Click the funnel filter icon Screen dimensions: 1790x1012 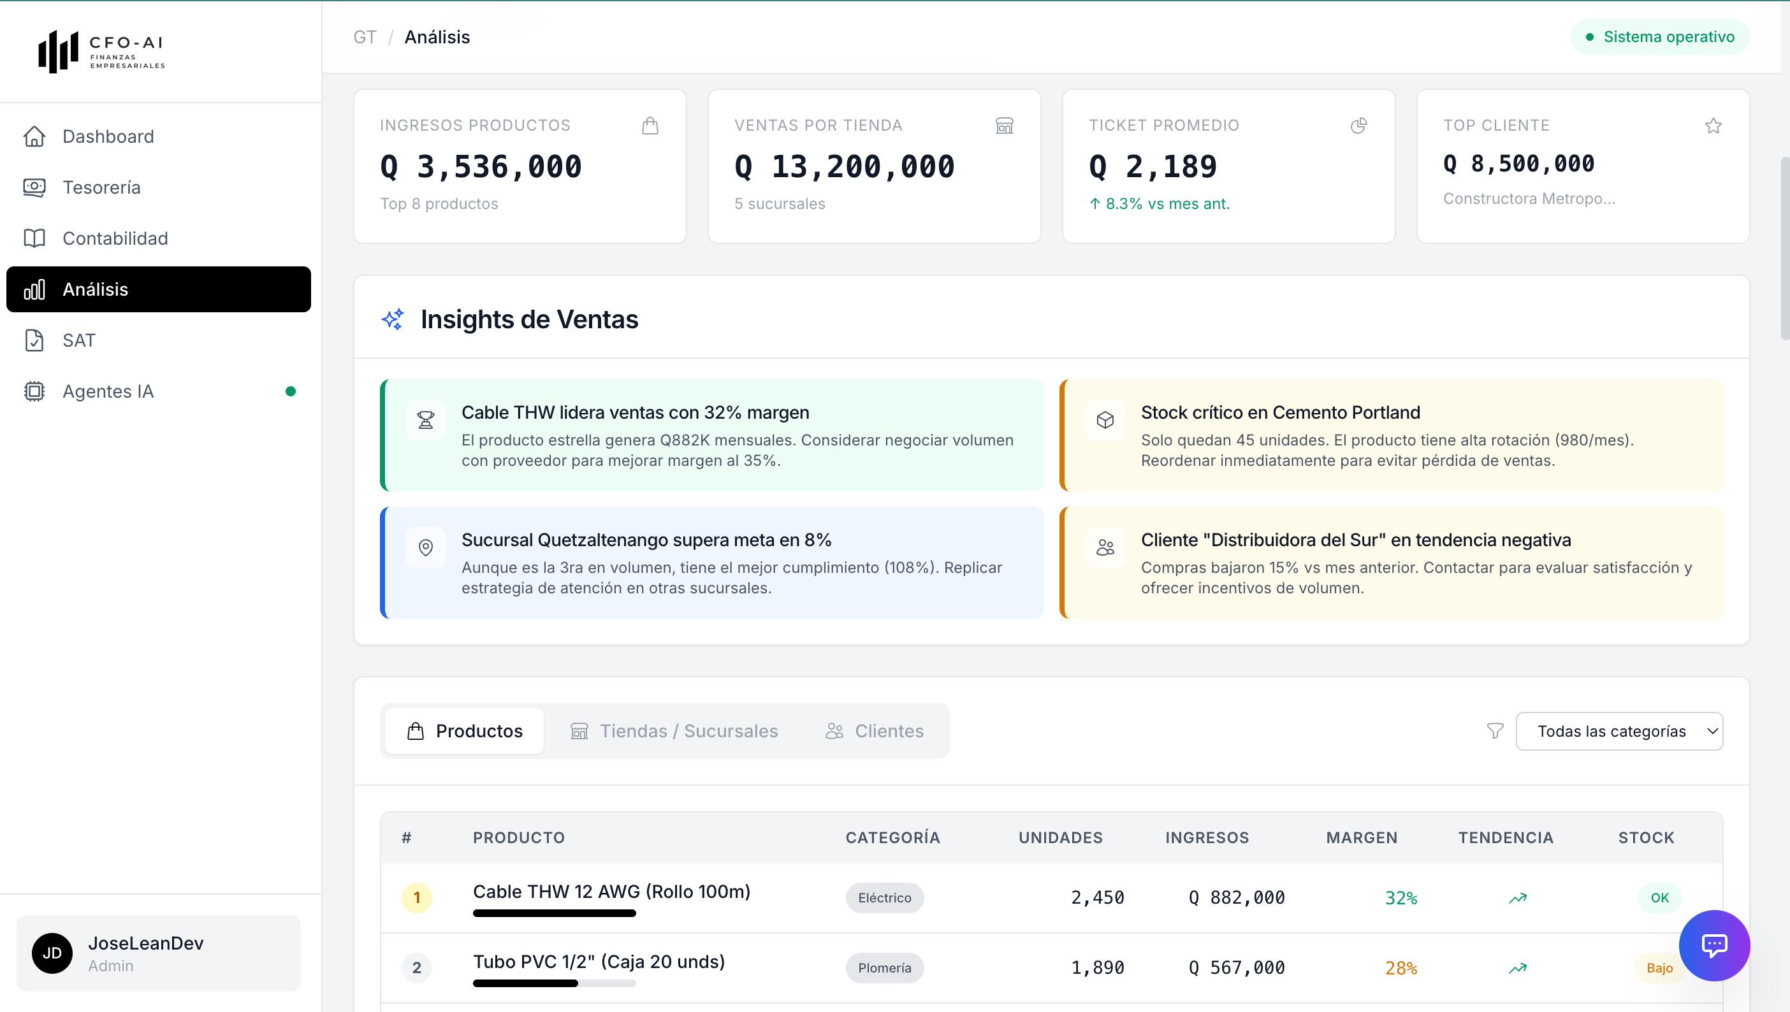(x=1495, y=731)
